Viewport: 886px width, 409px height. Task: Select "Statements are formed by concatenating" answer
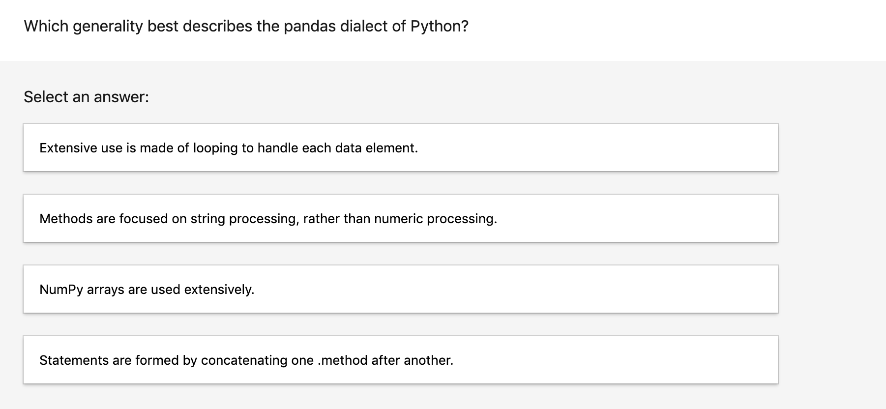[x=400, y=360]
